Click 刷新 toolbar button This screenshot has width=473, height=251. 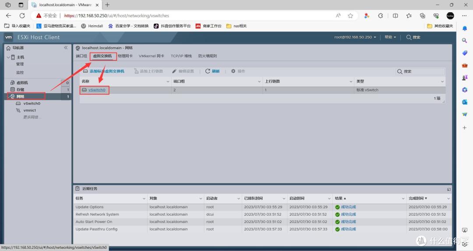(x=212, y=71)
